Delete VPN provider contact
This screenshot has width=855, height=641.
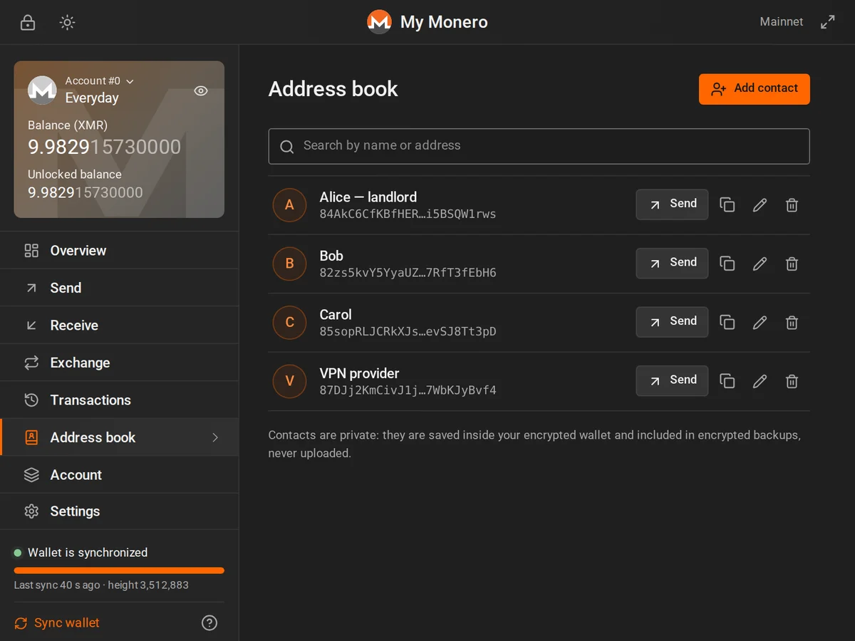[x=792, y=381]
